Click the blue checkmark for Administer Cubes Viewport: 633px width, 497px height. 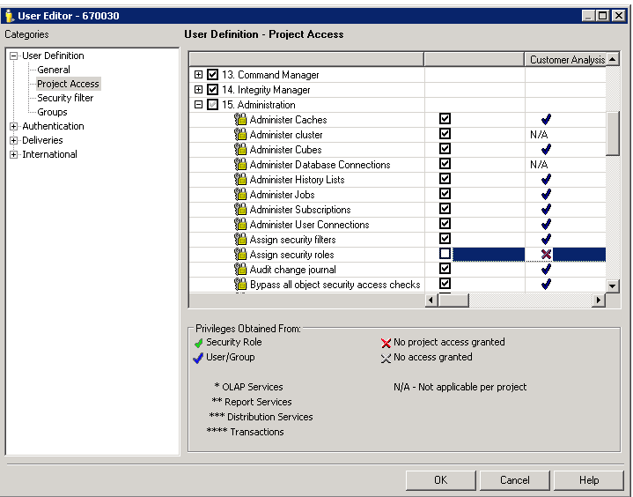point(546,150)
